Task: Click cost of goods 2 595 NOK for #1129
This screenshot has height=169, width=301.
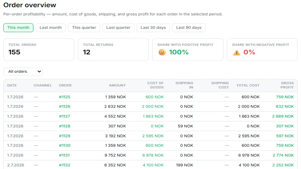Action: pos(153,136)
